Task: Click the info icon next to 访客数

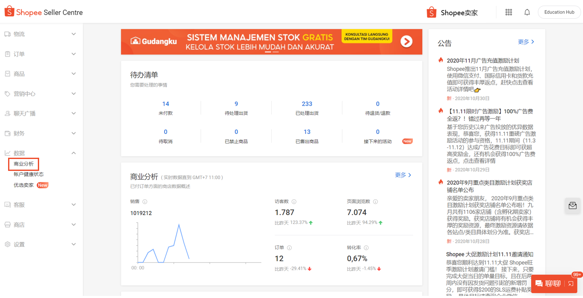Action: pyautogui.click(x=294, y=202)
